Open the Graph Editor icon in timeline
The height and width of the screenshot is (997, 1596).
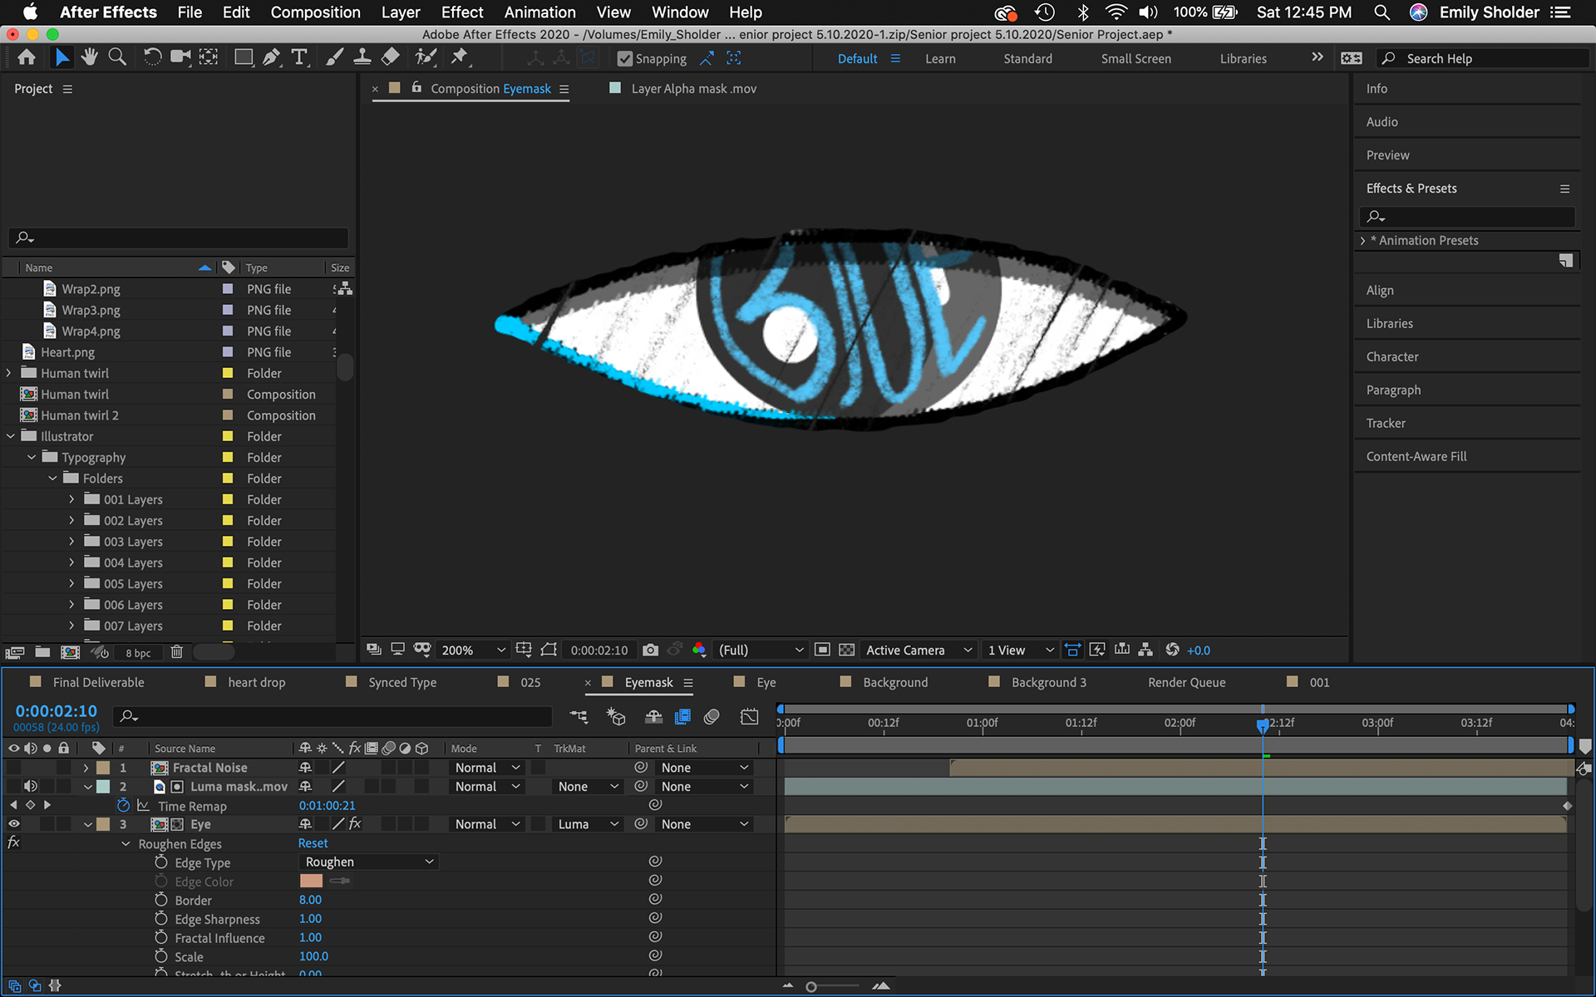[x=749, y=716]
